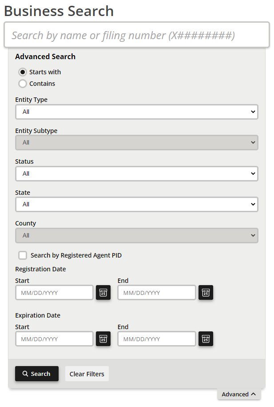Open calendar picker for Registration Date End
Image resolution: width=274 pixels, height=407 pixels.
tap(206, 293)
